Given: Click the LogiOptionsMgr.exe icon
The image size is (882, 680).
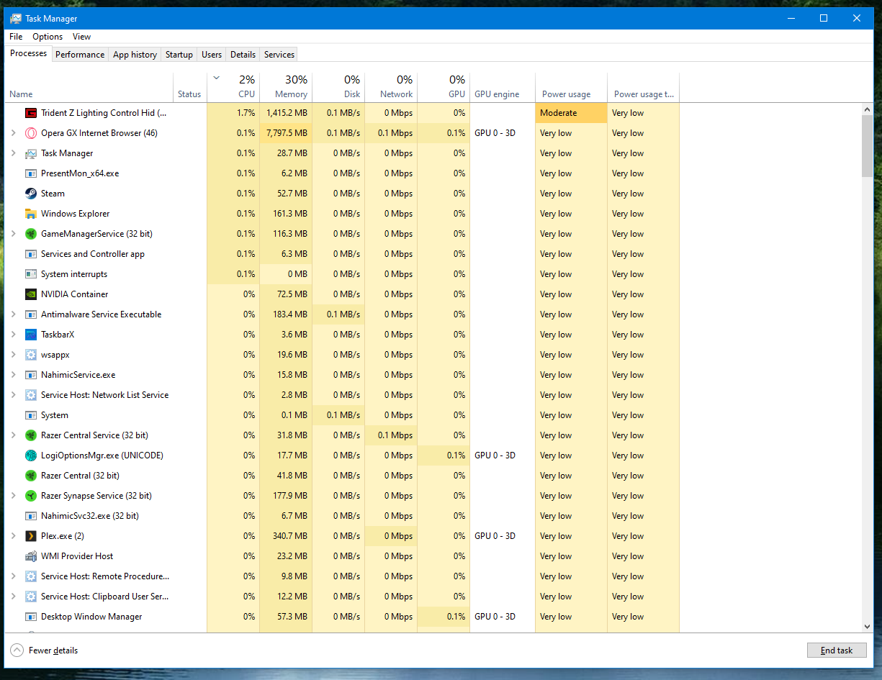Looking at the screenshot, I should 31,455.
